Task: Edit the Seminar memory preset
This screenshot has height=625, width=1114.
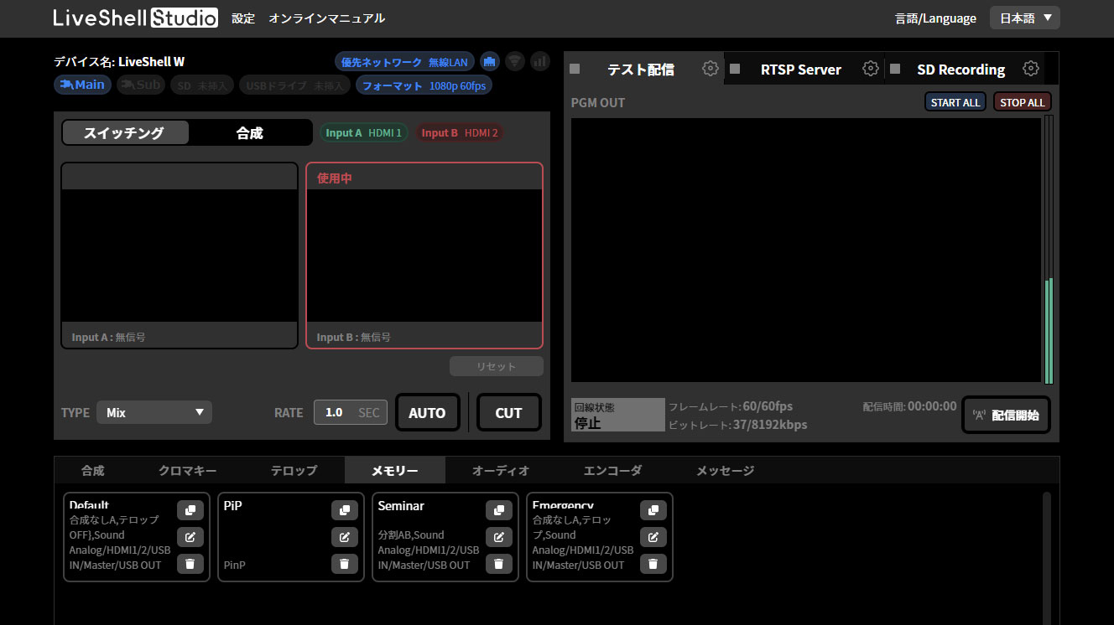Action: pos(499,537)
